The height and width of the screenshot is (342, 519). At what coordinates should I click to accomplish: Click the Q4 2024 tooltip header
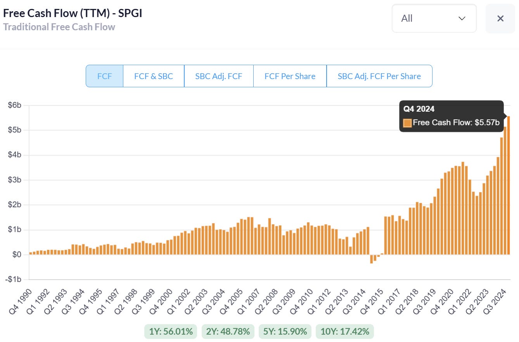[419, 109]
